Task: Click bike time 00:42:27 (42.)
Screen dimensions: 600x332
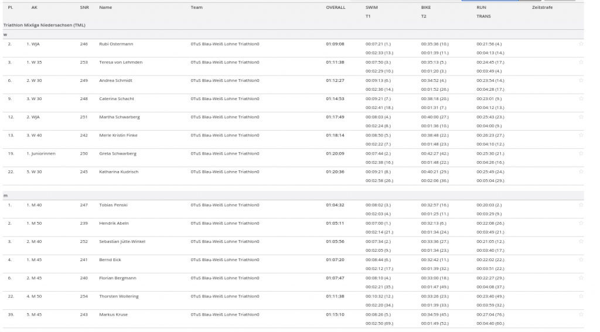Action: coord(435,153)
